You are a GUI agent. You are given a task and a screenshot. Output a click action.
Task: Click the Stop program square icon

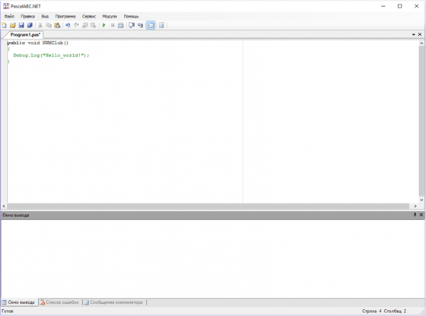(113, 25)
